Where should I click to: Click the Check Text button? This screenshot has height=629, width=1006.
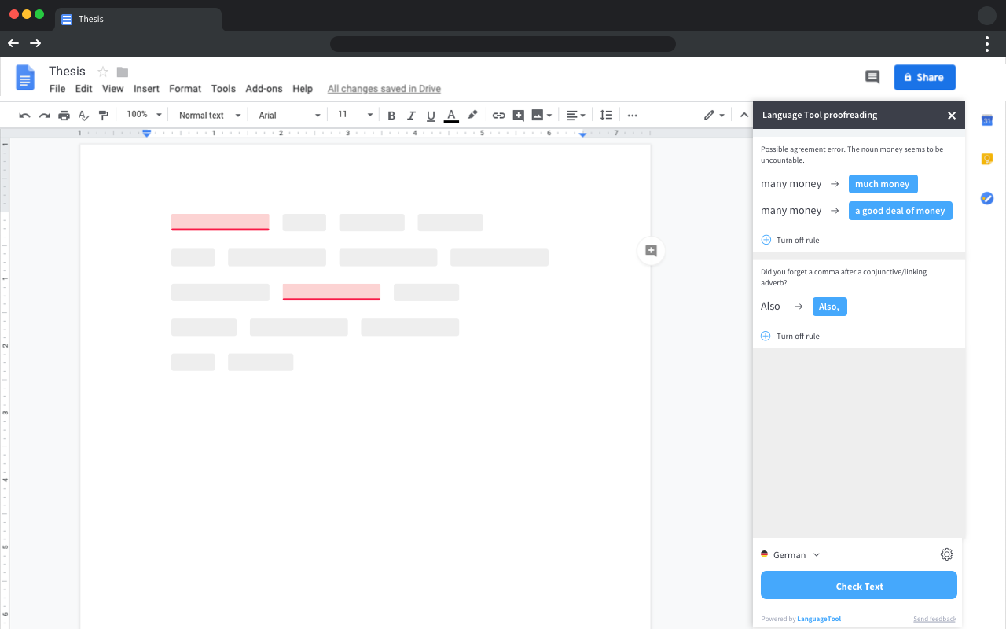859,586
